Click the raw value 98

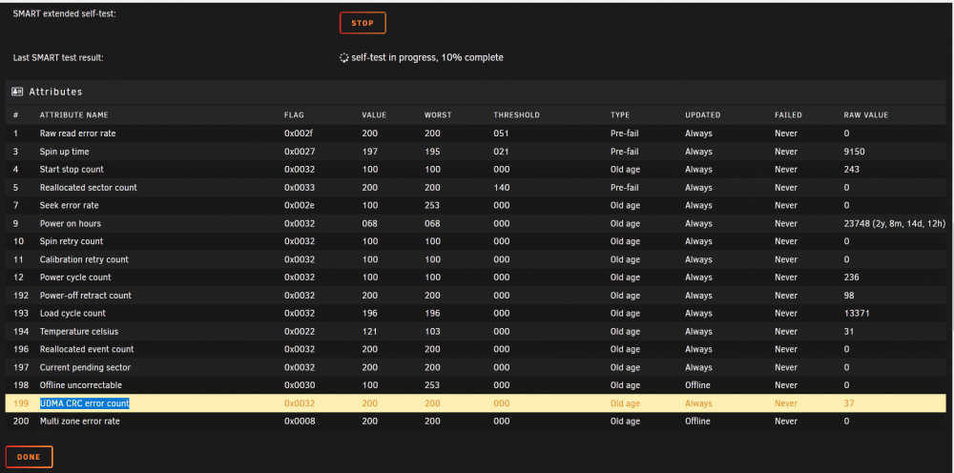tap(849, 296)
